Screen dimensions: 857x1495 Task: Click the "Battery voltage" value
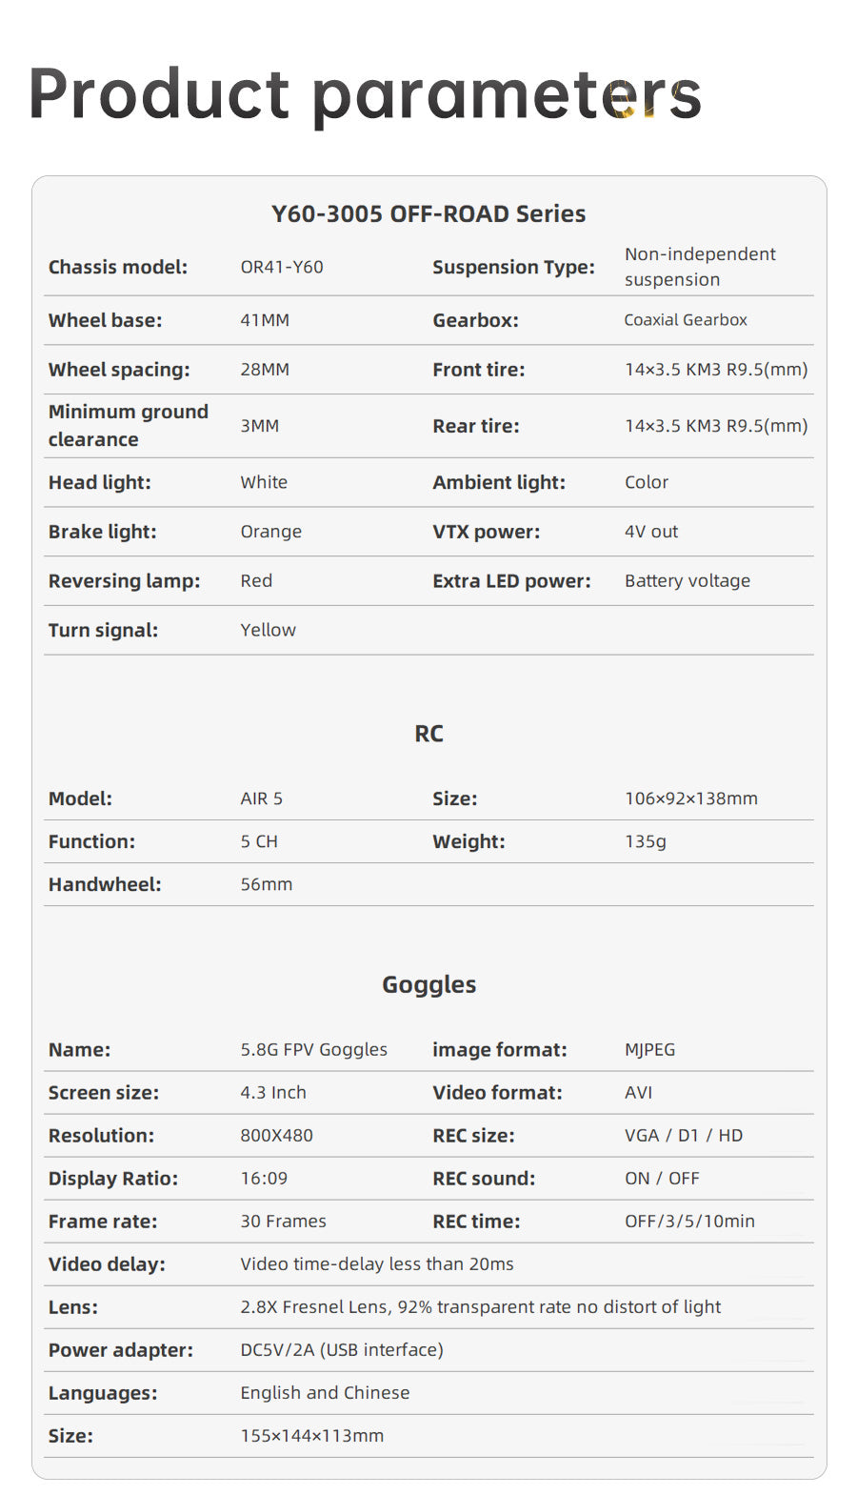[x=688, y=580]
